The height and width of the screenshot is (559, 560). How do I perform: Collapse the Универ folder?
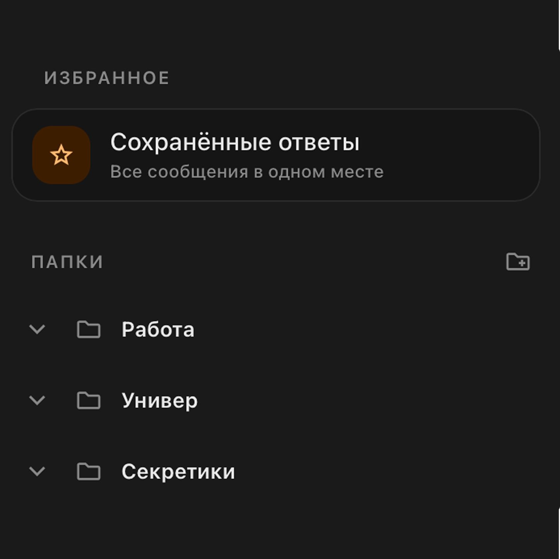click(37, 401)
